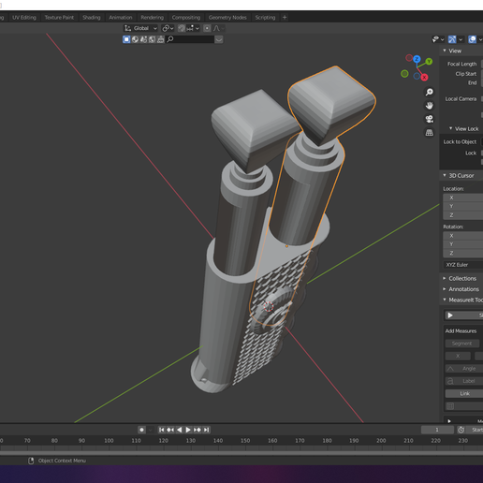Image resolution: width=483 pixels, height=483 pixels.
Task: Click the Label measure button
Action: pos(464,381)
